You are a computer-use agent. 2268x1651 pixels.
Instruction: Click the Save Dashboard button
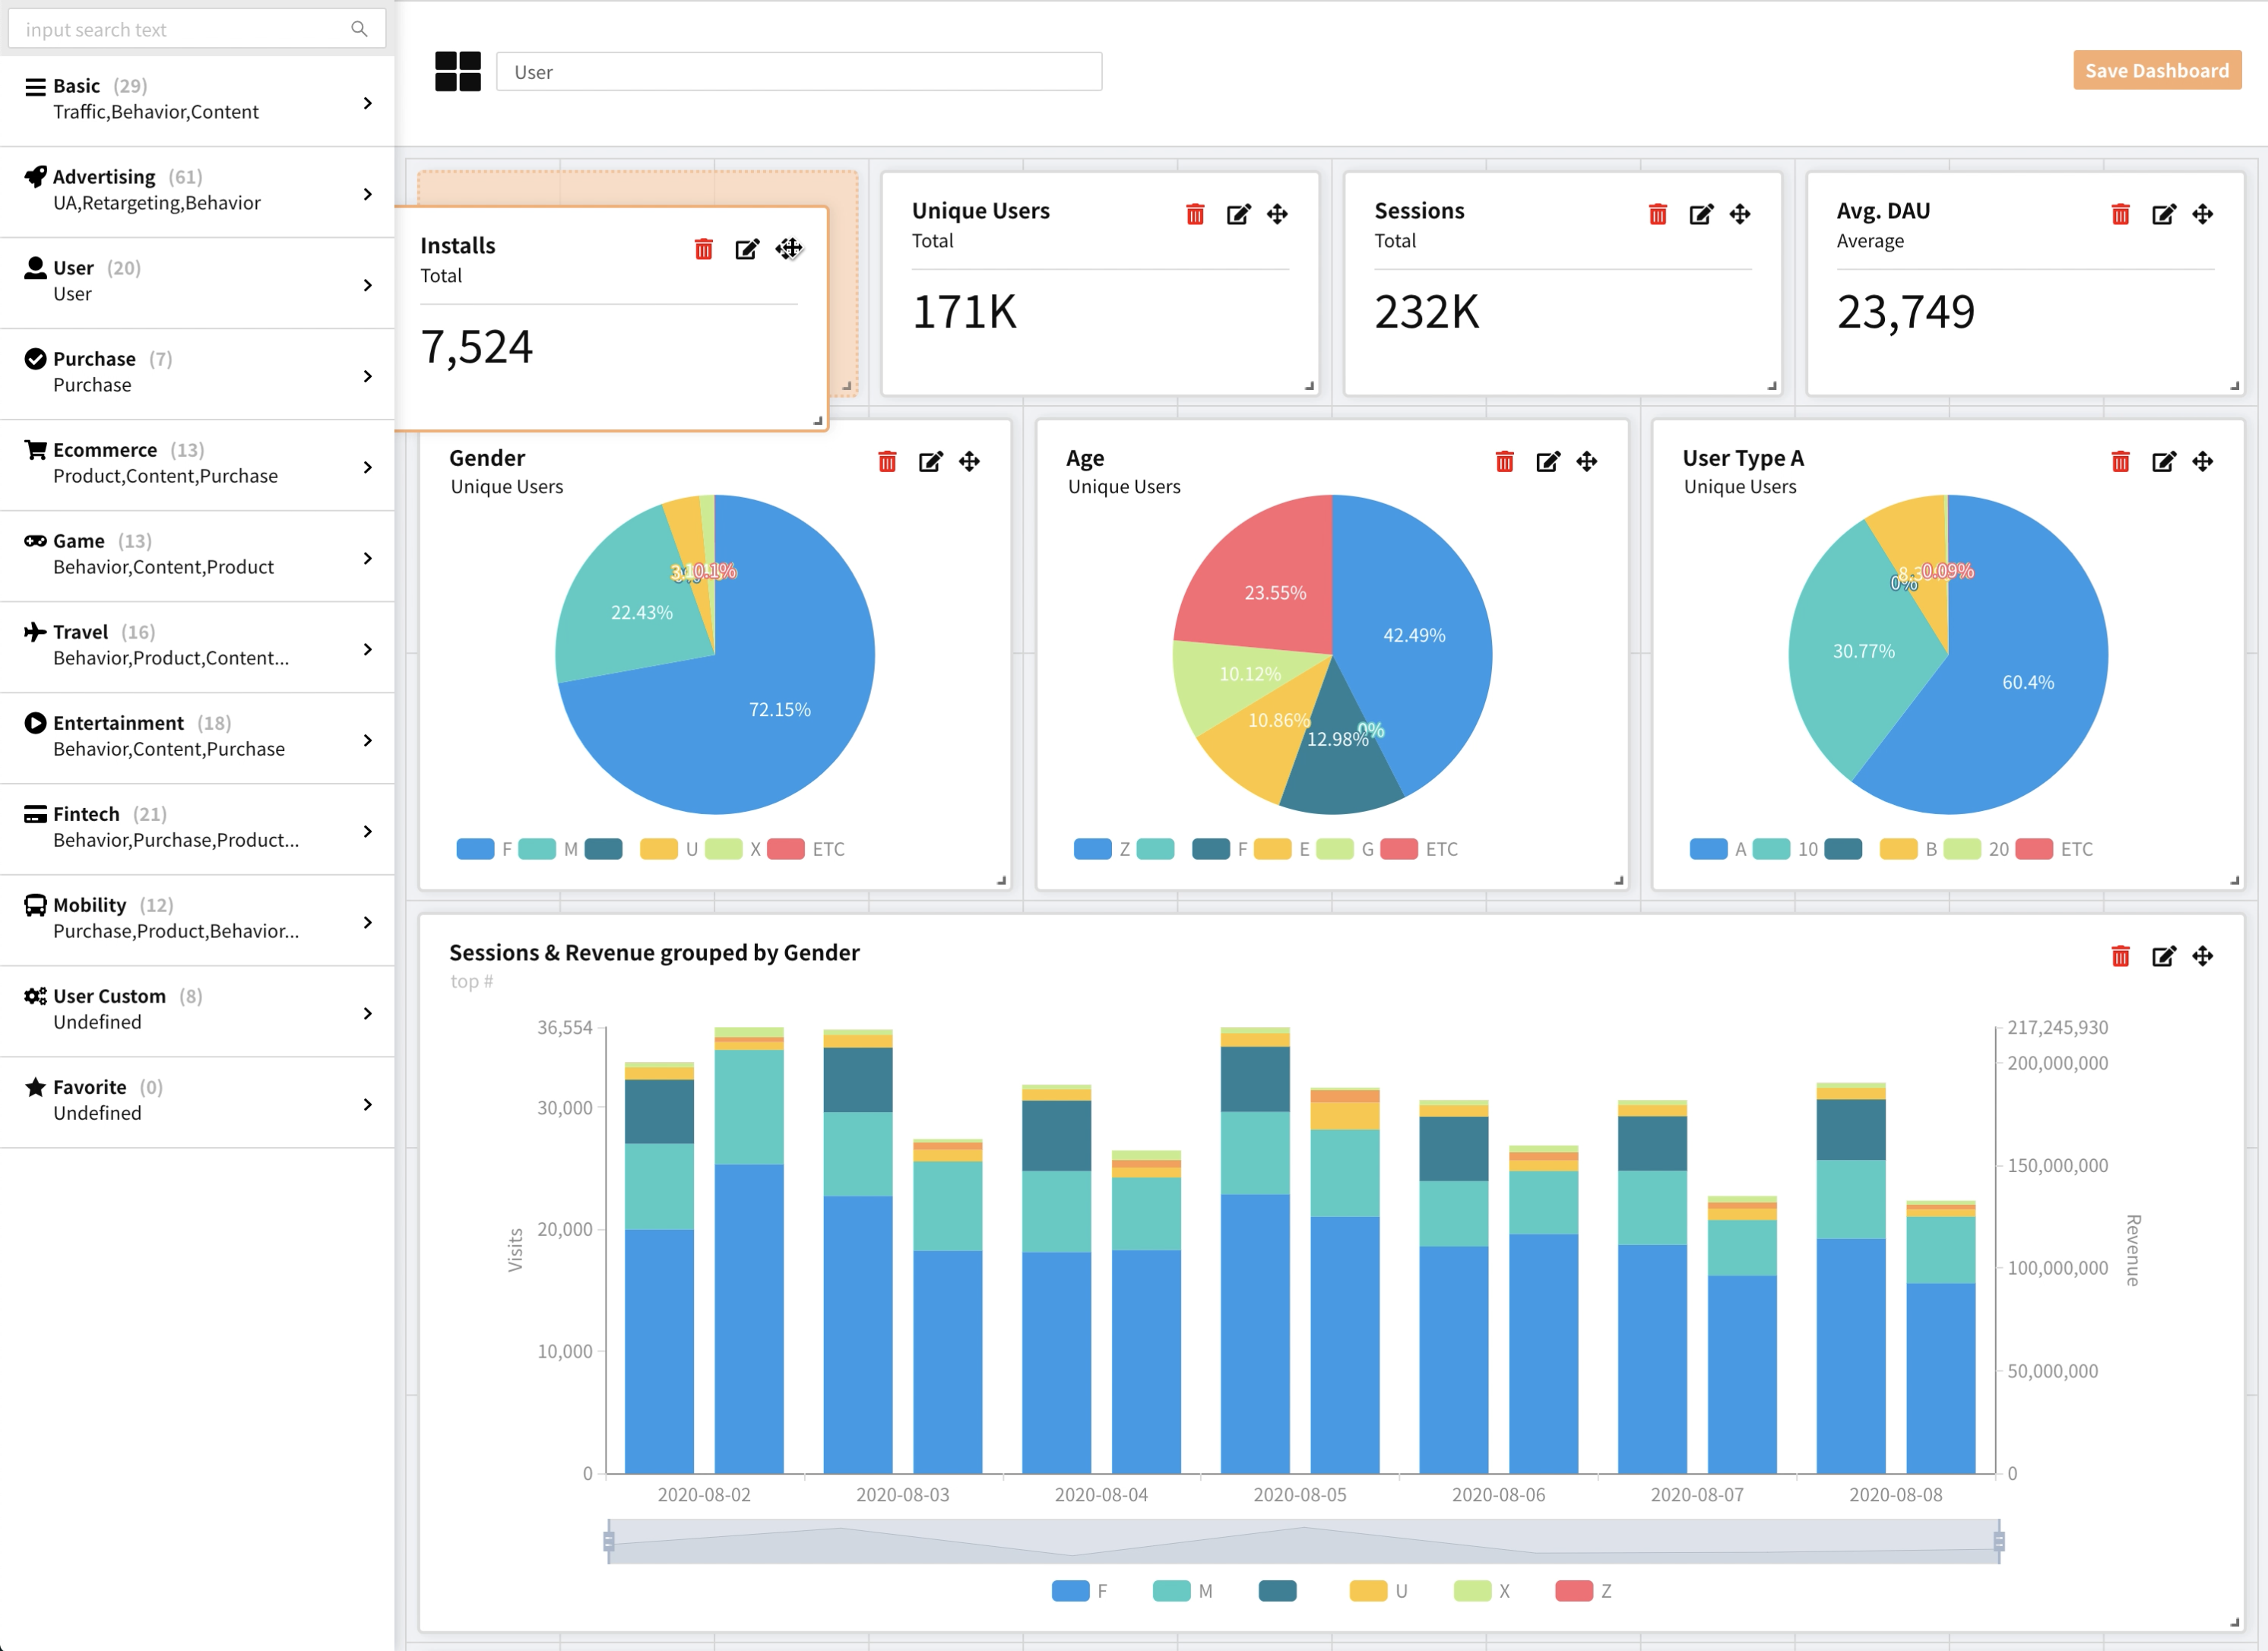[2156, 71]
